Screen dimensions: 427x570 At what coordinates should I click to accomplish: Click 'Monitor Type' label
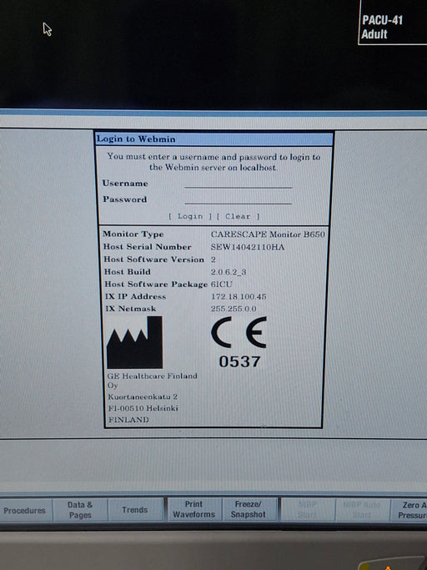pos(133,235)
